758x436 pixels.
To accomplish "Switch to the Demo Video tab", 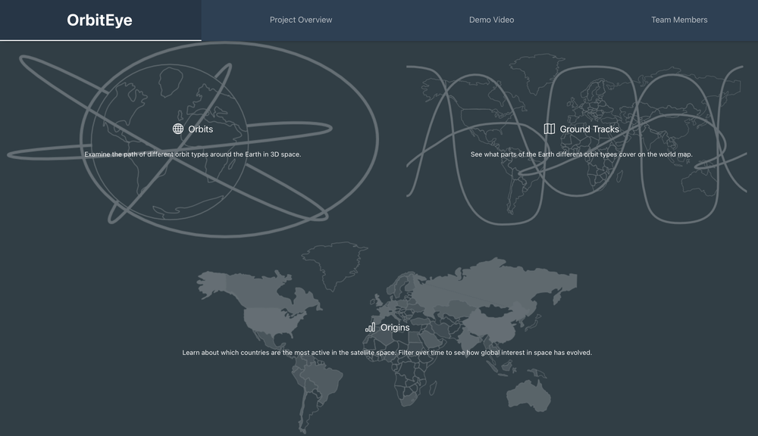I will click(x=491, y=20).
